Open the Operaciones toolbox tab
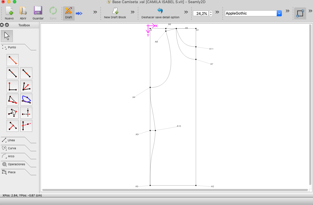 (x=16, y=164)
